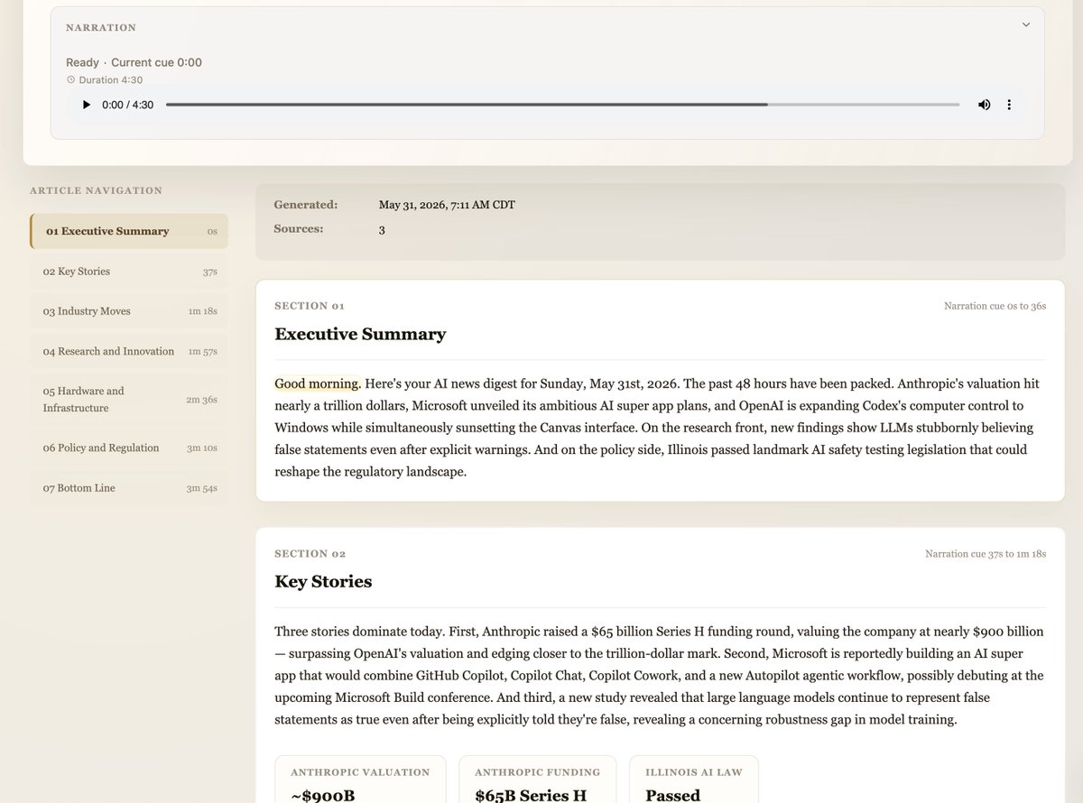
Task: Select the Illinois AI Law card
Action: click(694, 780)
